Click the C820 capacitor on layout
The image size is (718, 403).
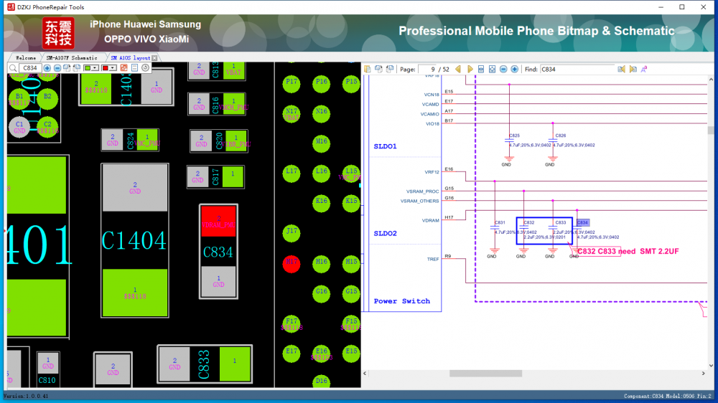tap(219, 141)
